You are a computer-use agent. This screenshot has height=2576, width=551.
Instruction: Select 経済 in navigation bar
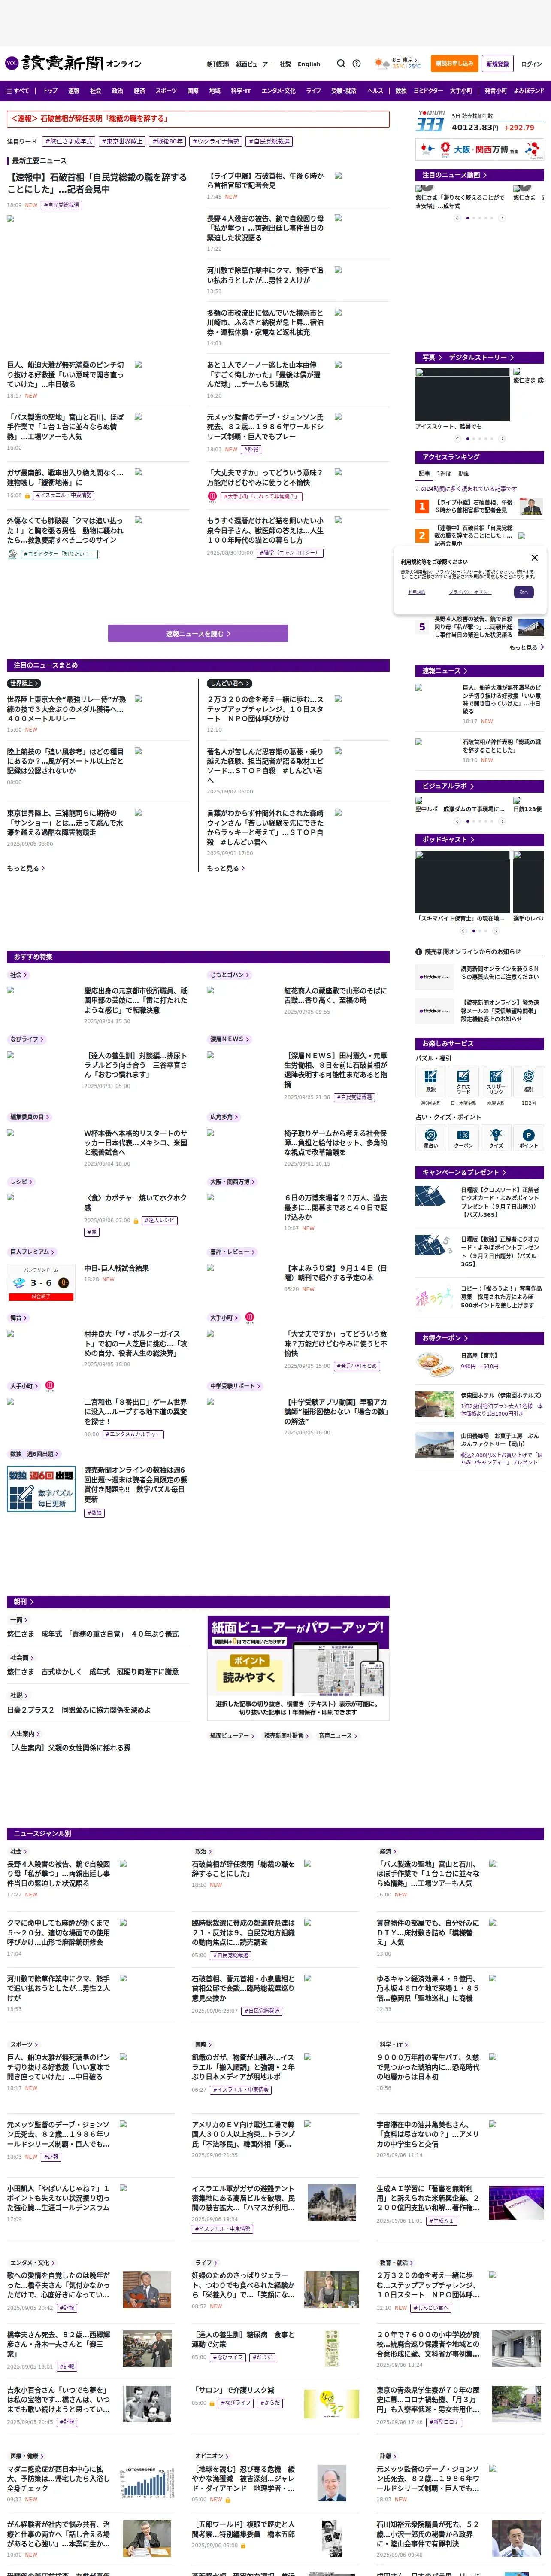139,91
